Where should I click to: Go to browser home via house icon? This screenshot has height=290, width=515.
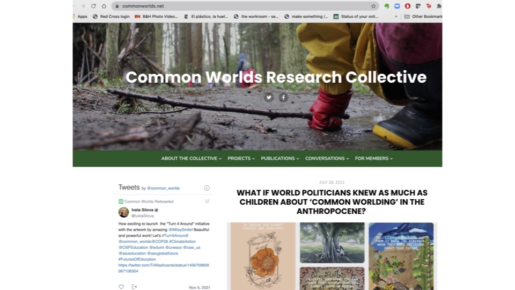coord(104,6)
